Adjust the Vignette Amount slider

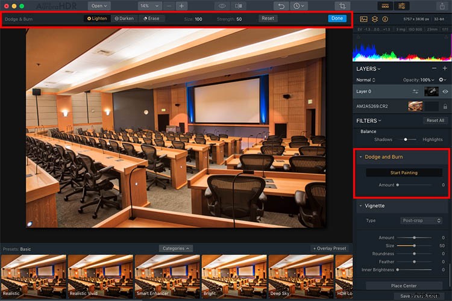[414, 238]
